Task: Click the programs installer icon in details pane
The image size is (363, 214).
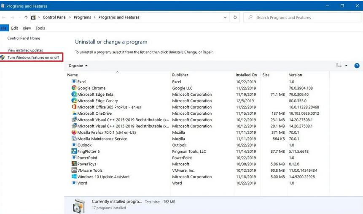Action: click(x=79, y=206)
